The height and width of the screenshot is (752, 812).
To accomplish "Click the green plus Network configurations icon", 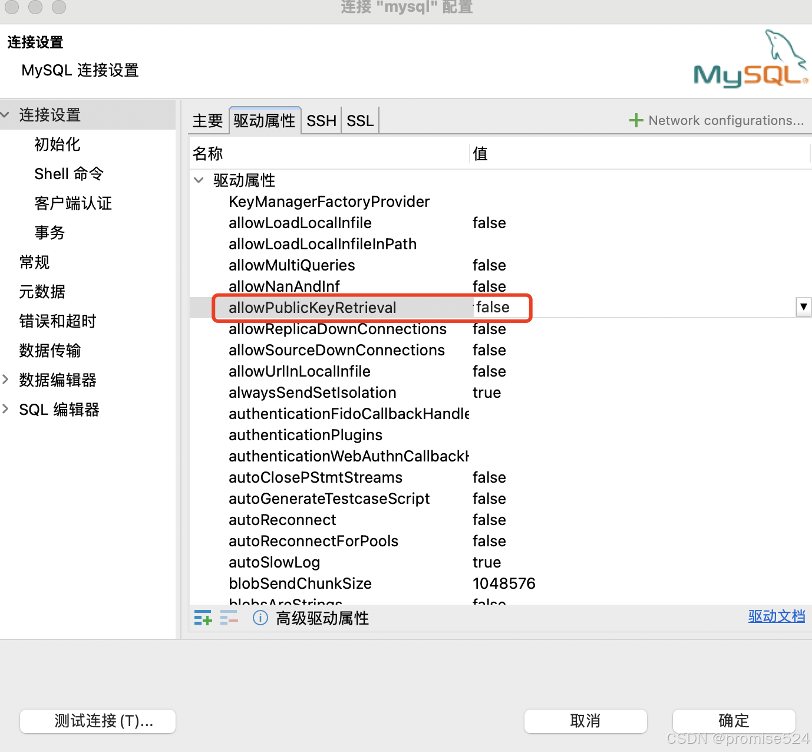I will tap(636, 120).
